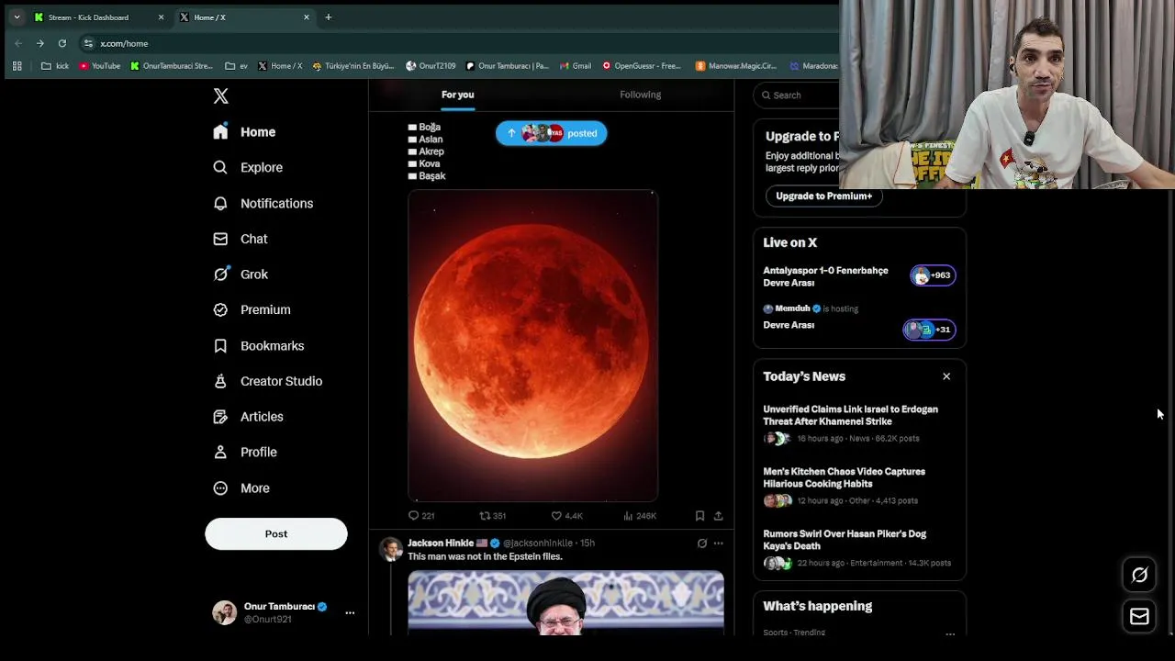
Task: Open the Hasan Piker dog news story
Action: tap(845, 540)
